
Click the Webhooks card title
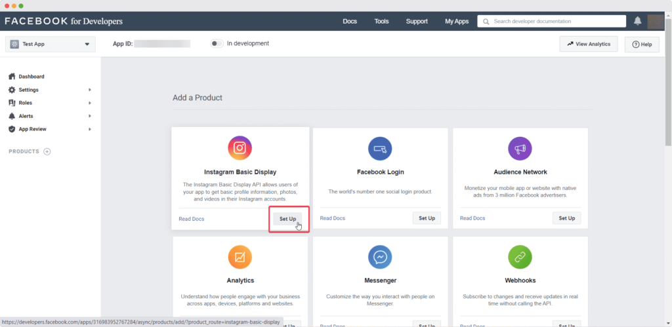point(520,280)
